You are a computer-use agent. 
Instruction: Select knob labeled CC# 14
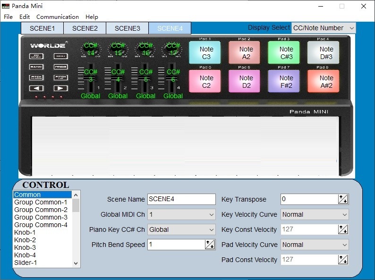point(91,49)
